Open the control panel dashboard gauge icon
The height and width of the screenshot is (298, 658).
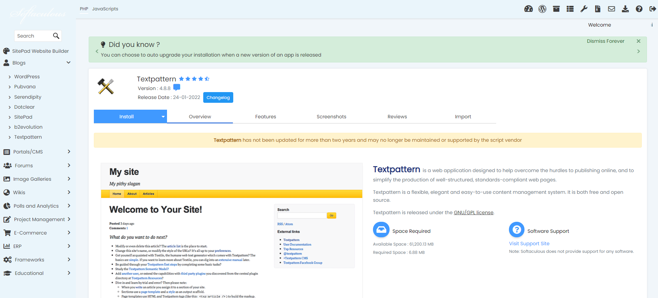(x=528, y=9)
